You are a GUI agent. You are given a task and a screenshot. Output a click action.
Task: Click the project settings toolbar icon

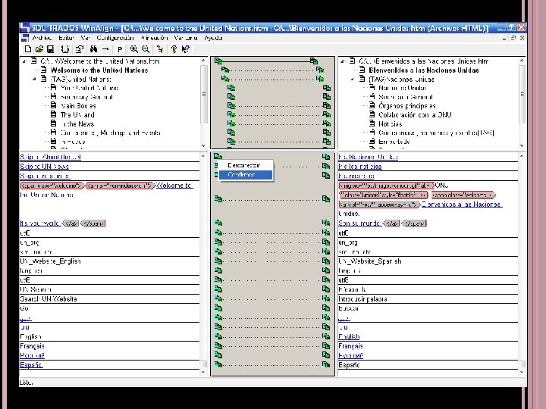tap(80, 49)
